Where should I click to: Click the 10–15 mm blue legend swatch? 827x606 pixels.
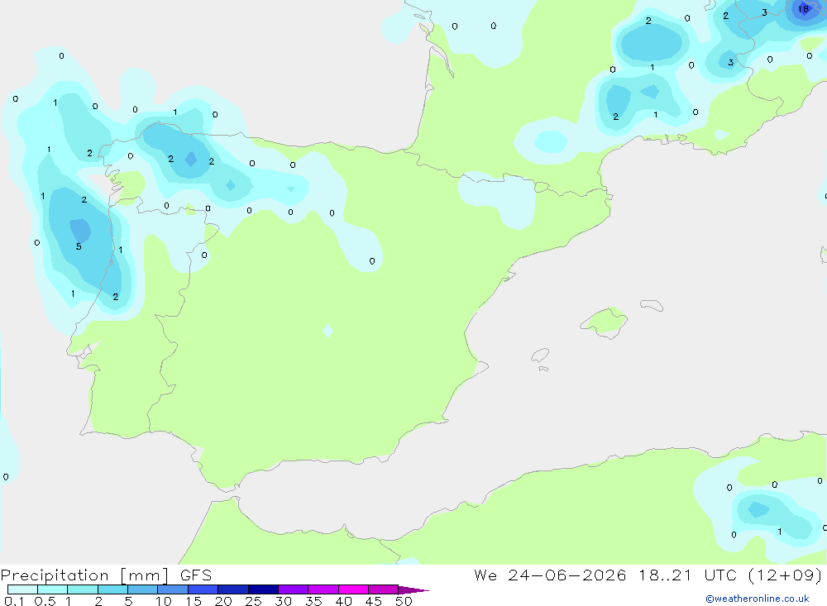(173, 589)
